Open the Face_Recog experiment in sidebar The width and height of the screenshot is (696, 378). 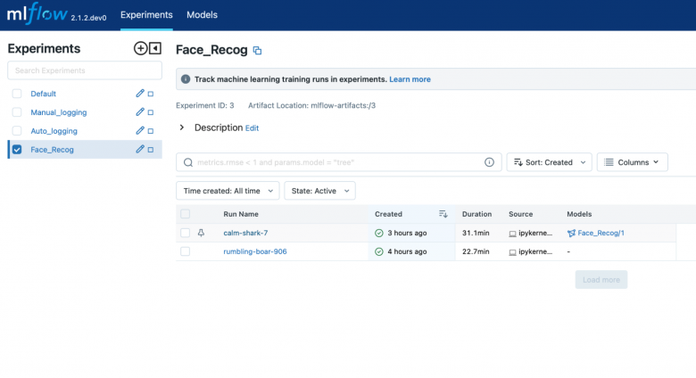coord(52,150)
